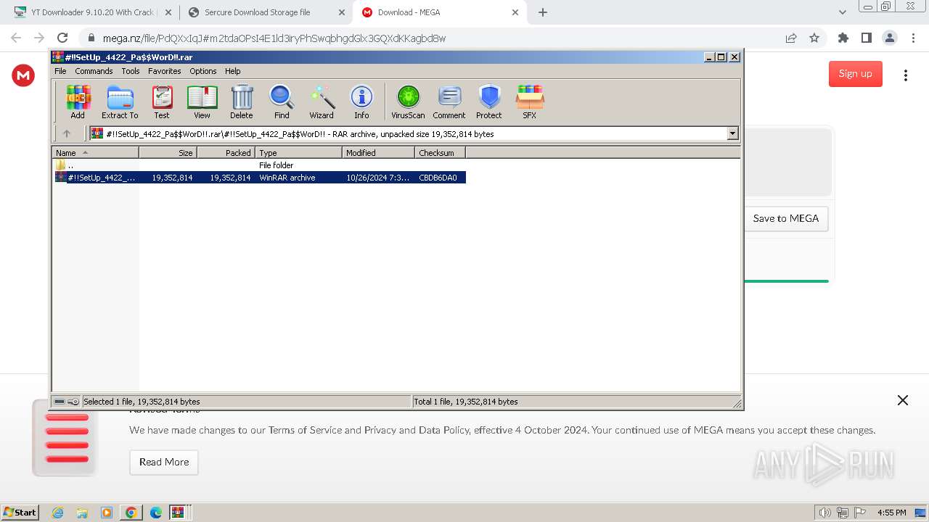Image resolution: width=929 pixels, height=522 pixels.
Task: Open Chrome tab search chevron
Action: 843,12
